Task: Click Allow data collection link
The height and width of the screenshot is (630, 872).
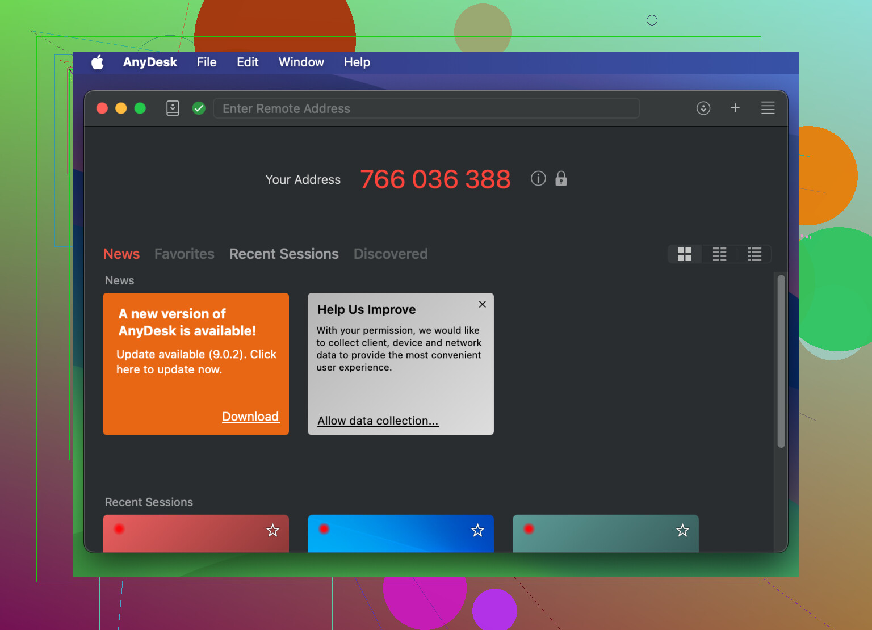Action: click(x=378, y=421)
